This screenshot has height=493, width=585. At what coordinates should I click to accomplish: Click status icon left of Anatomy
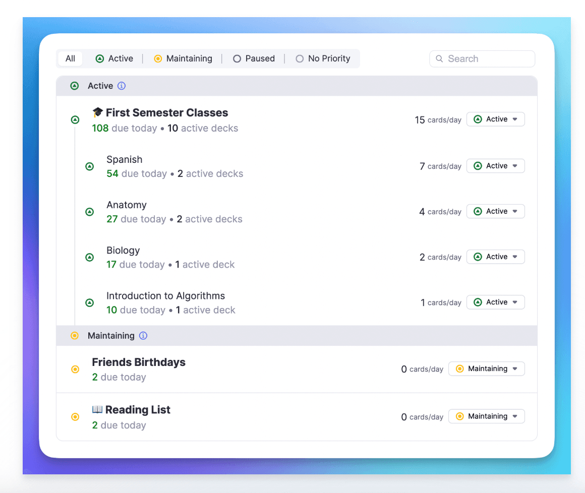click(90, 212)
